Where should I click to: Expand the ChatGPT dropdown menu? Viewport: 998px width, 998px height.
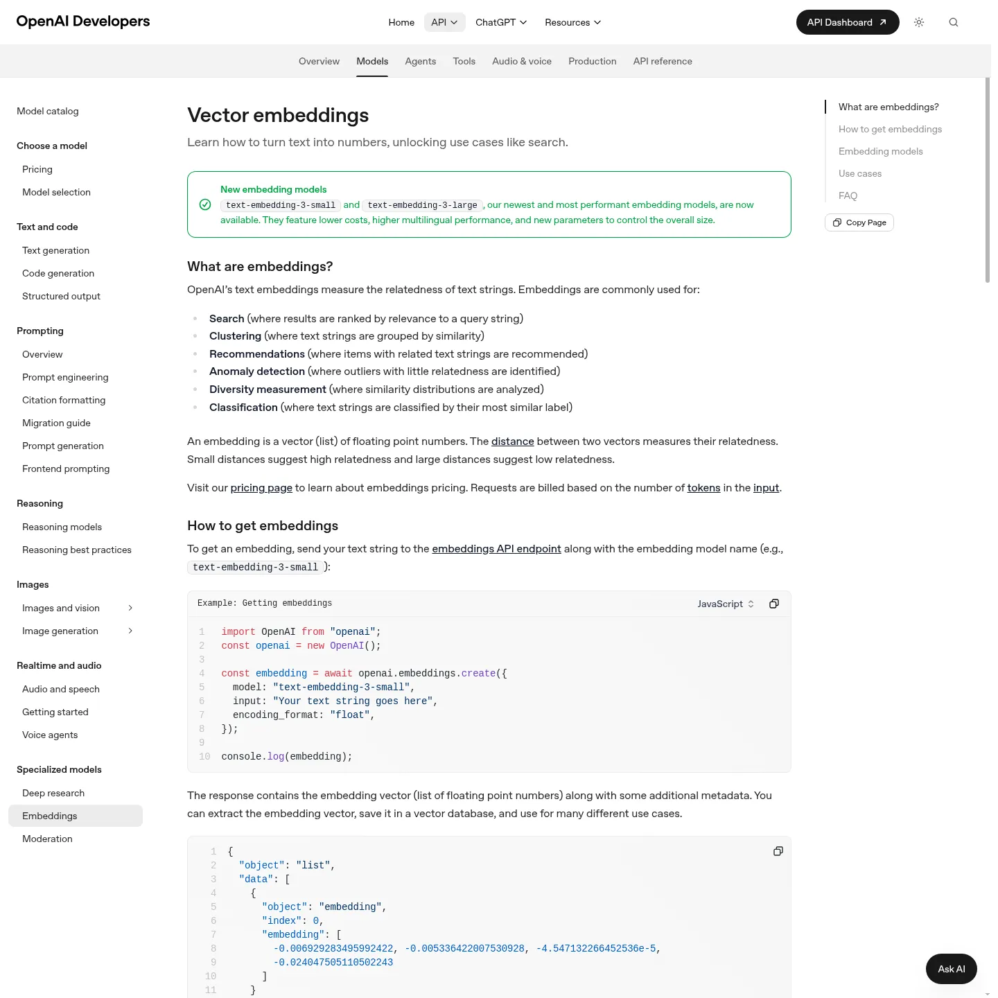click(x=501, y=22)
